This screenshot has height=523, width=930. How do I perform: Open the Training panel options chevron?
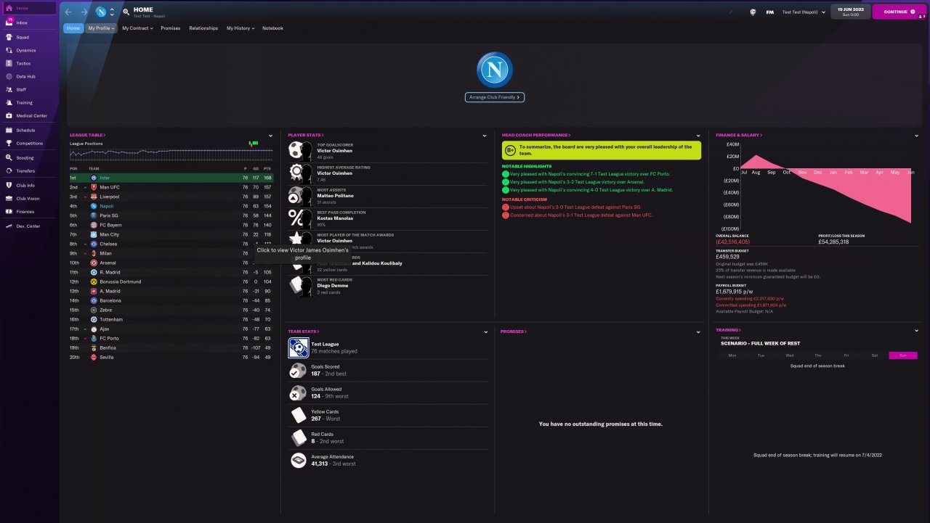pyautogui.click(x=917, y=331)
